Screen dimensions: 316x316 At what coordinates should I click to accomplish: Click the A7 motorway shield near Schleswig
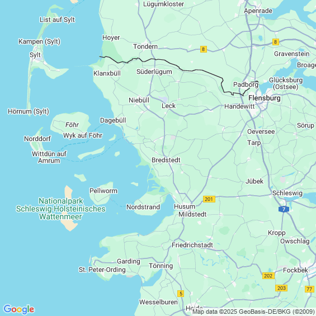[x=284, y=209]
